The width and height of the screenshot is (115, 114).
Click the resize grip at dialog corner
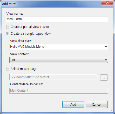point(112,110)
